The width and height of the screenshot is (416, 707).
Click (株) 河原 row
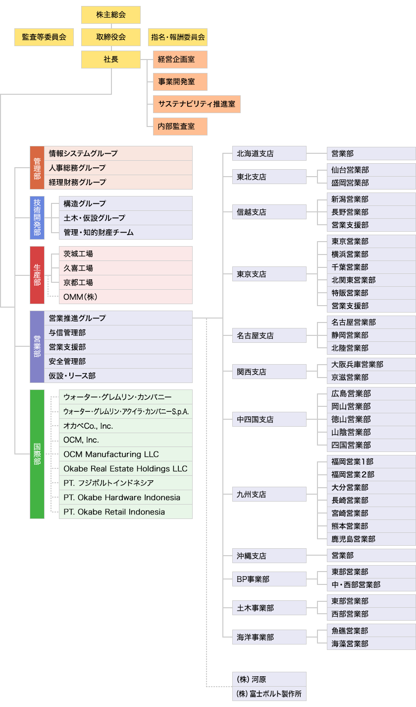269,679
